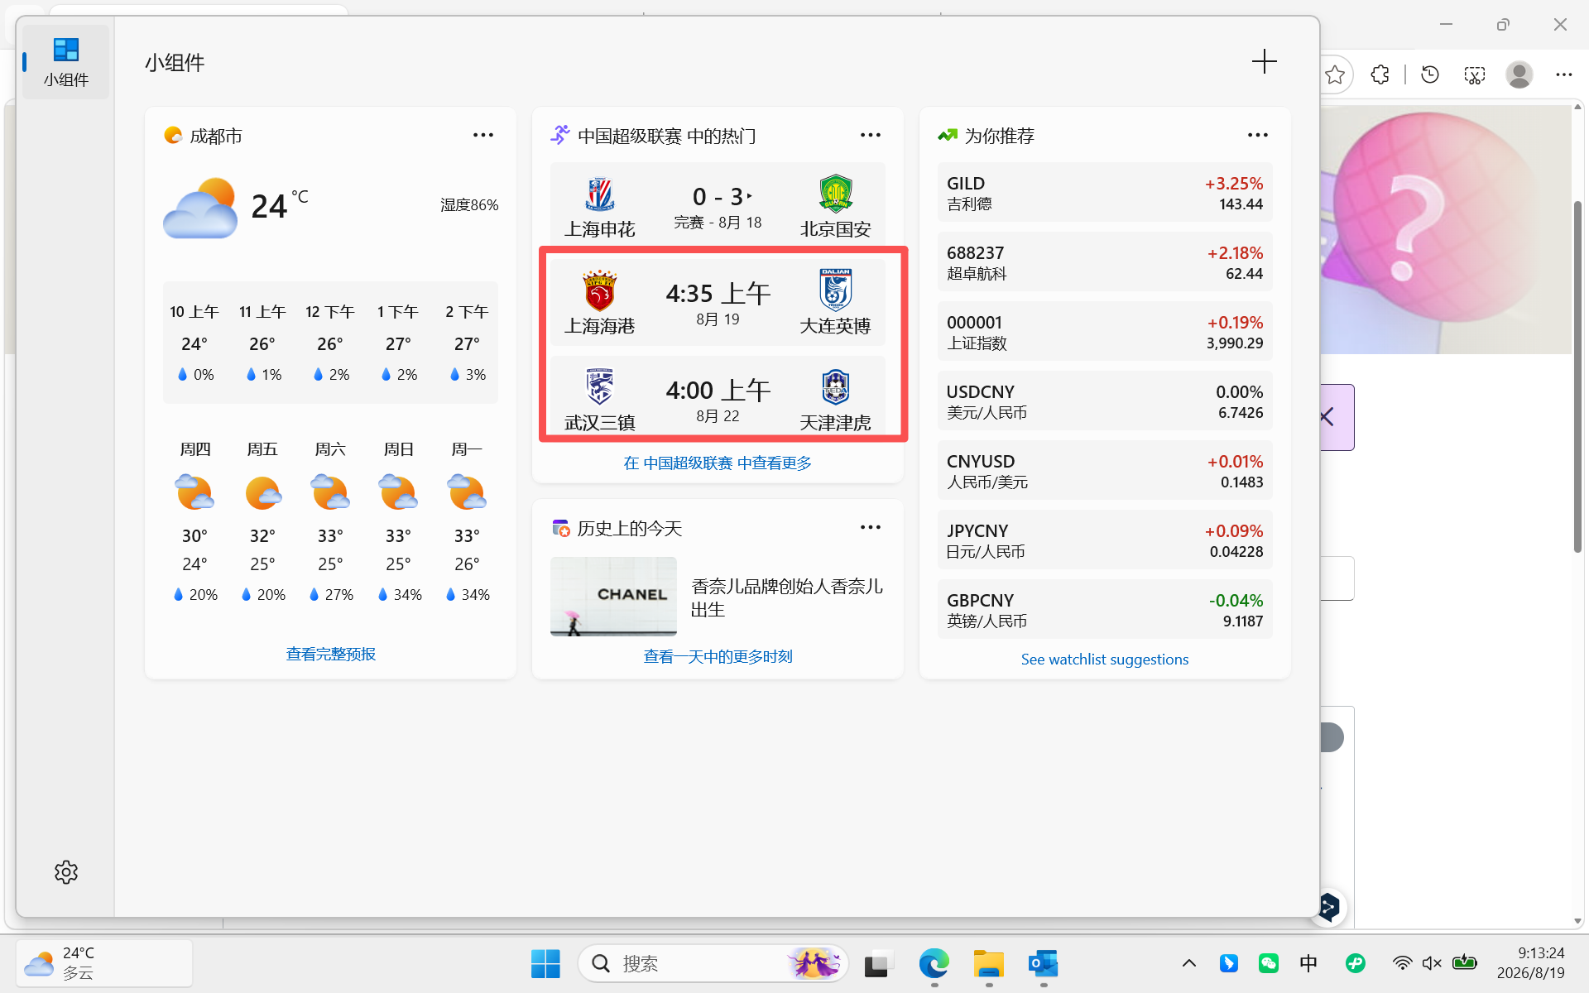Click 武汉三镇 team logo

600,387
